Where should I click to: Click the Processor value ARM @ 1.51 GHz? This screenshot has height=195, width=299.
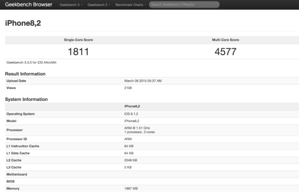click(137, 128)
